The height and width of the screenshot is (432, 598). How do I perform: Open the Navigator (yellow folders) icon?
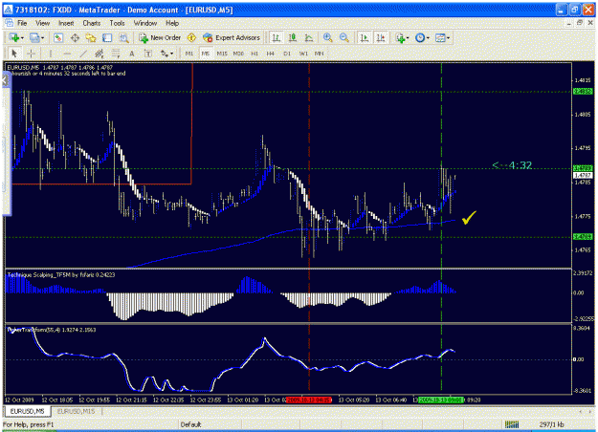(x=91, y=37)
